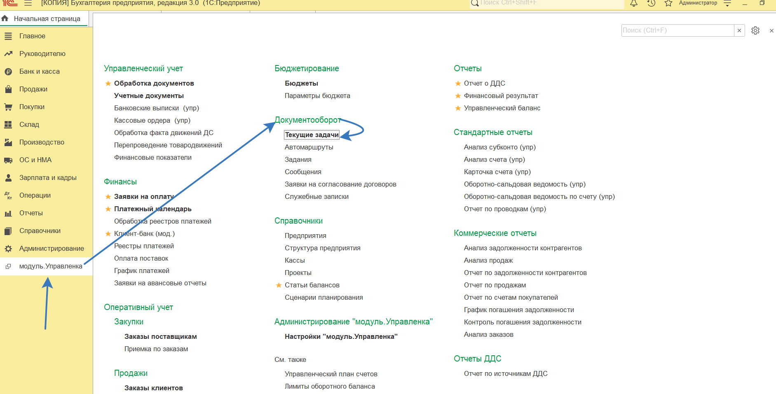Image resolution: width=776 pixels, height=394 pixels.
Task: Open the Справочники section in the sidebar
Action: coord(46,231)
